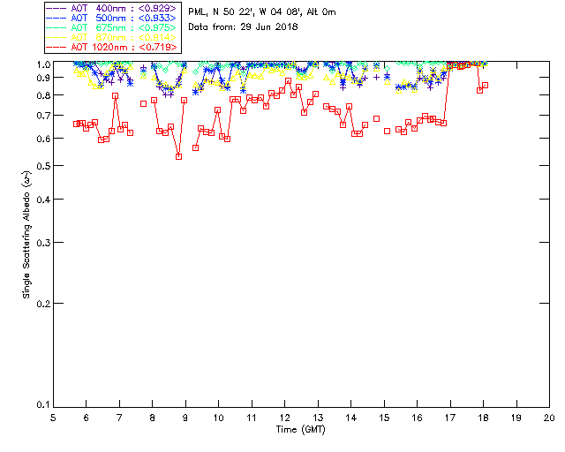Select the y-axis tick label 0.3

(43, 243)
